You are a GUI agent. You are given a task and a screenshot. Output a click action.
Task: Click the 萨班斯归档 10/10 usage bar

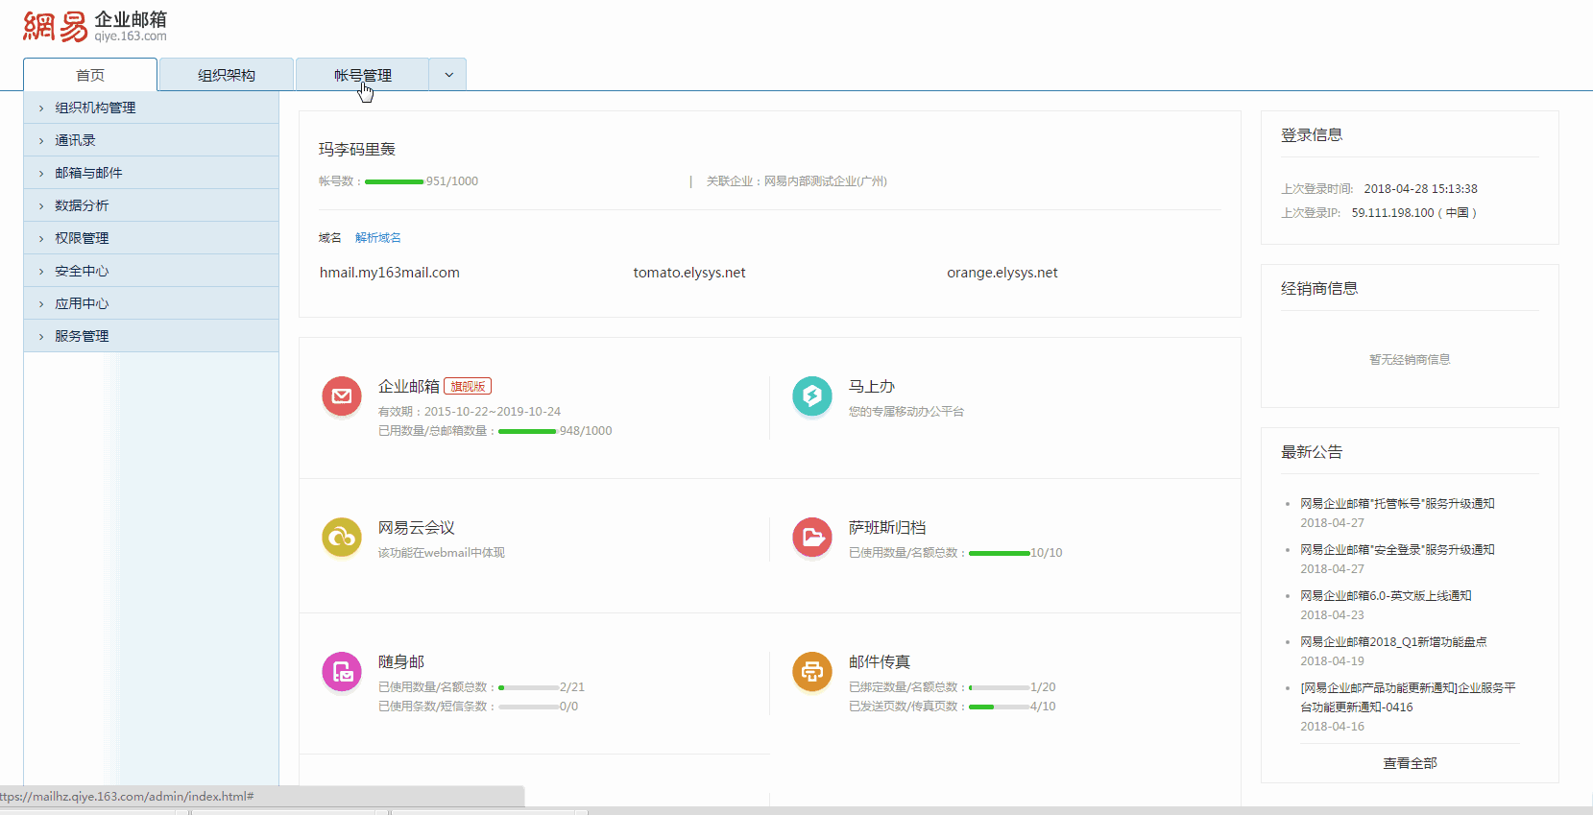click(999, 553)
